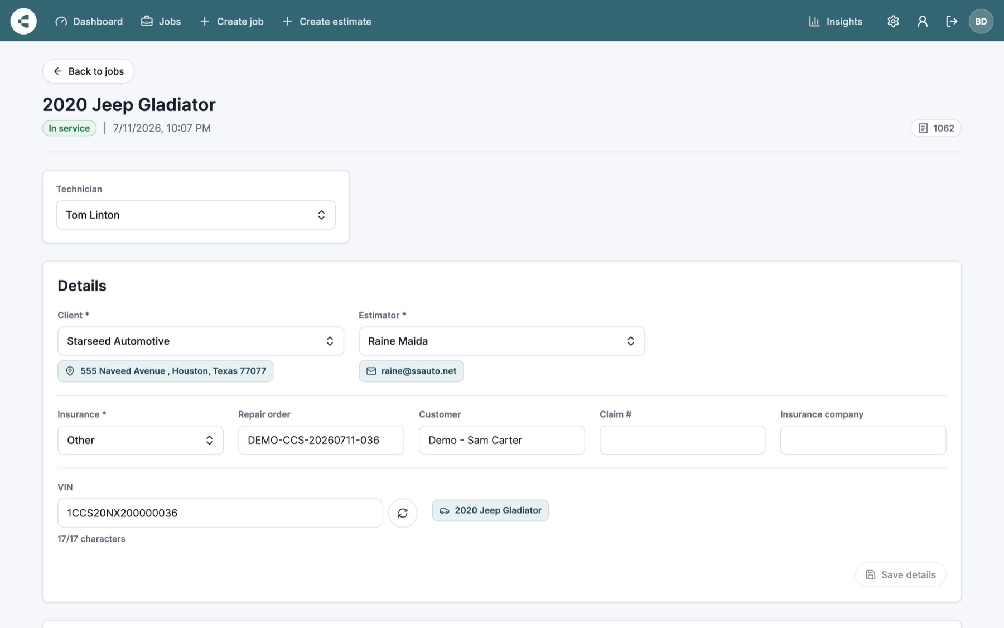Viewport: 1004px width, 628px height.
Task: Open the Dashboard page
Action: [89, 21]
